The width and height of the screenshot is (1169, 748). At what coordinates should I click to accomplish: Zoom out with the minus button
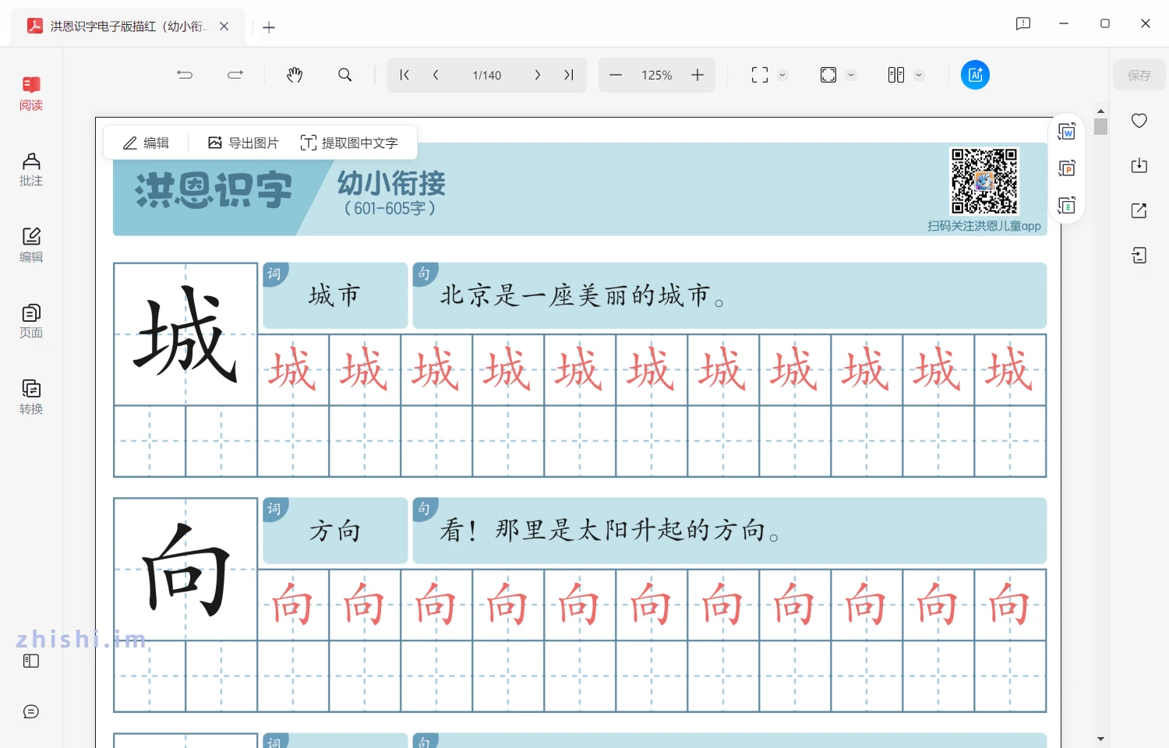[x=616, y=75]
